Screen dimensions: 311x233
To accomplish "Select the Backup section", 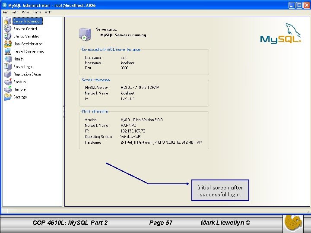I will tap(19, 82).
